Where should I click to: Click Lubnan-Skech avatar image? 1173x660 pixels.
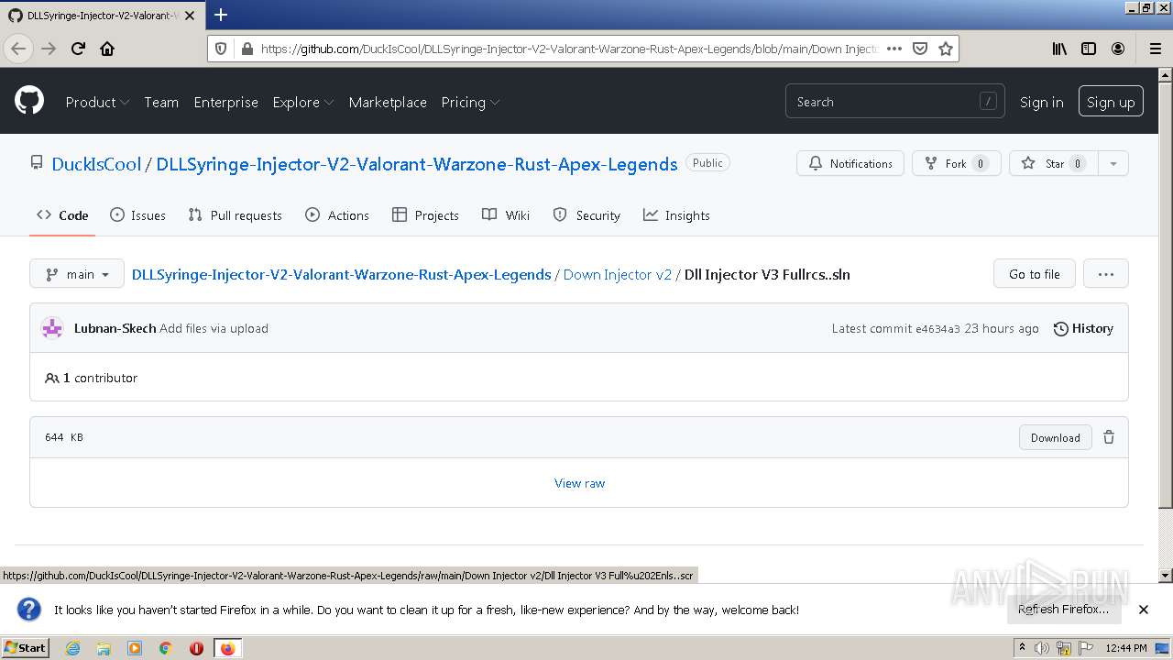coord(52,328)
